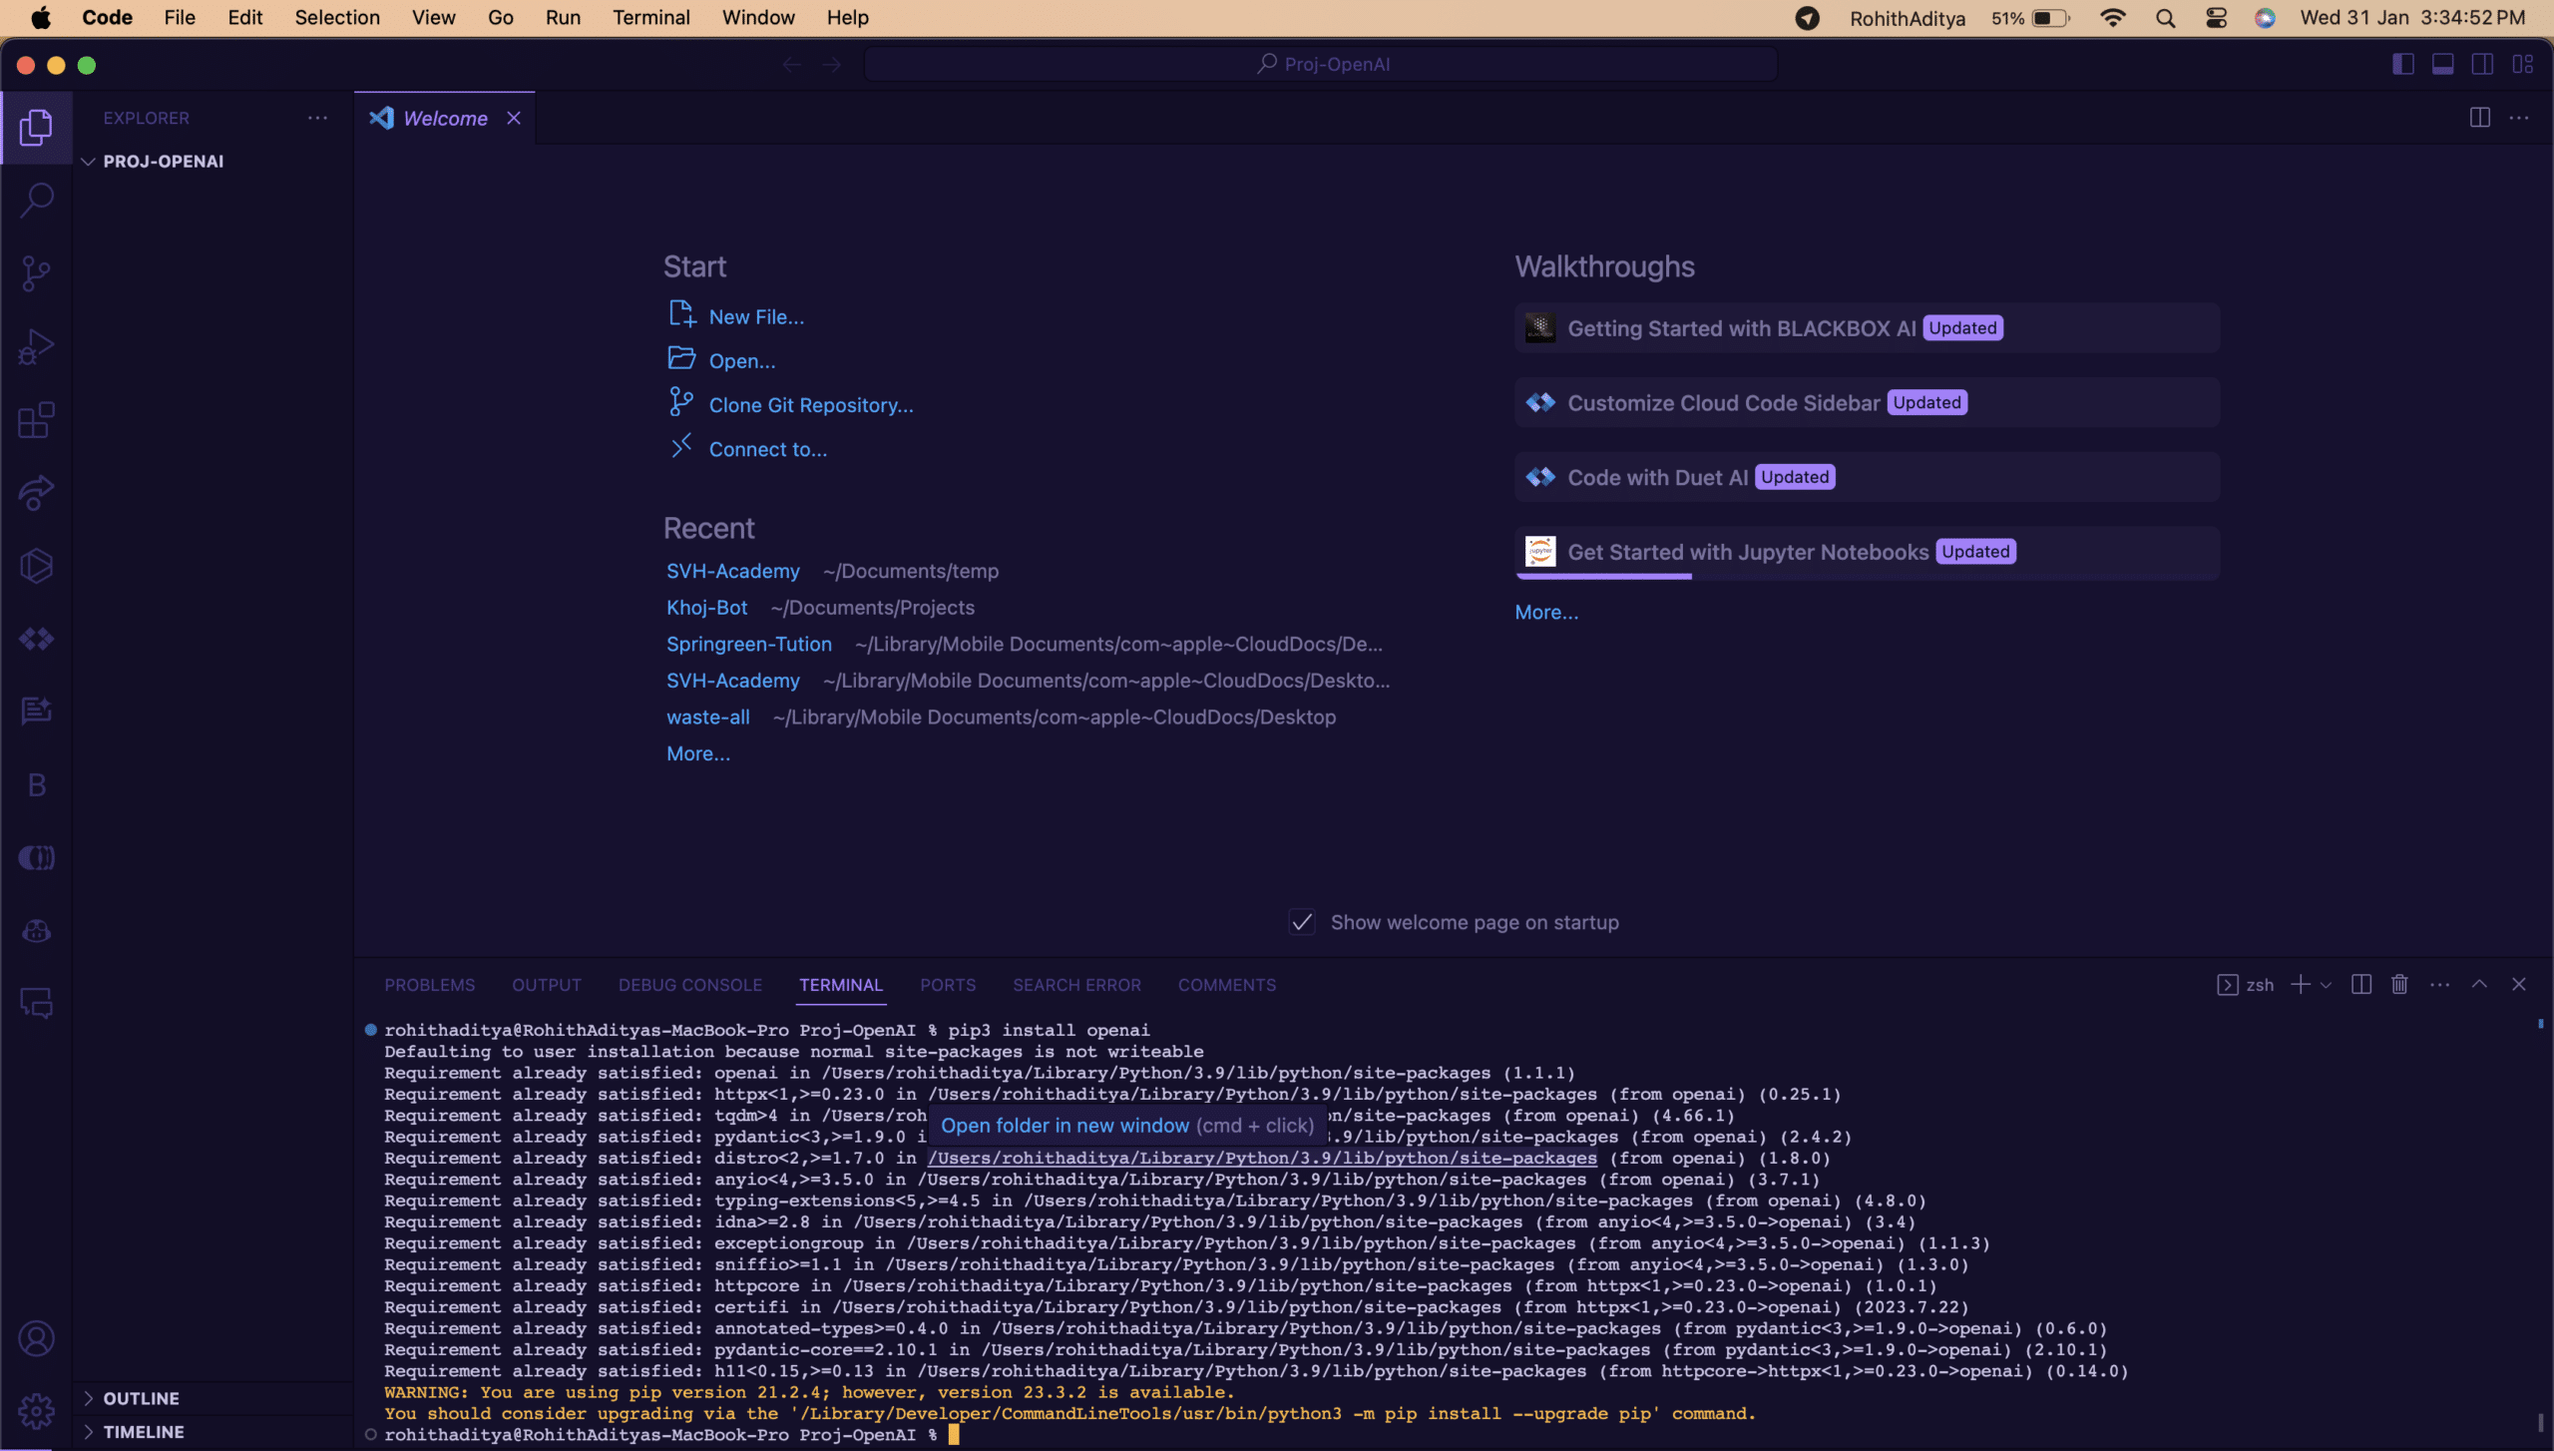Open the Source Control view

point(37,272)
